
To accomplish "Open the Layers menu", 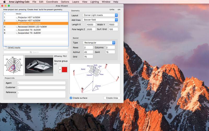I will (76, 2).
